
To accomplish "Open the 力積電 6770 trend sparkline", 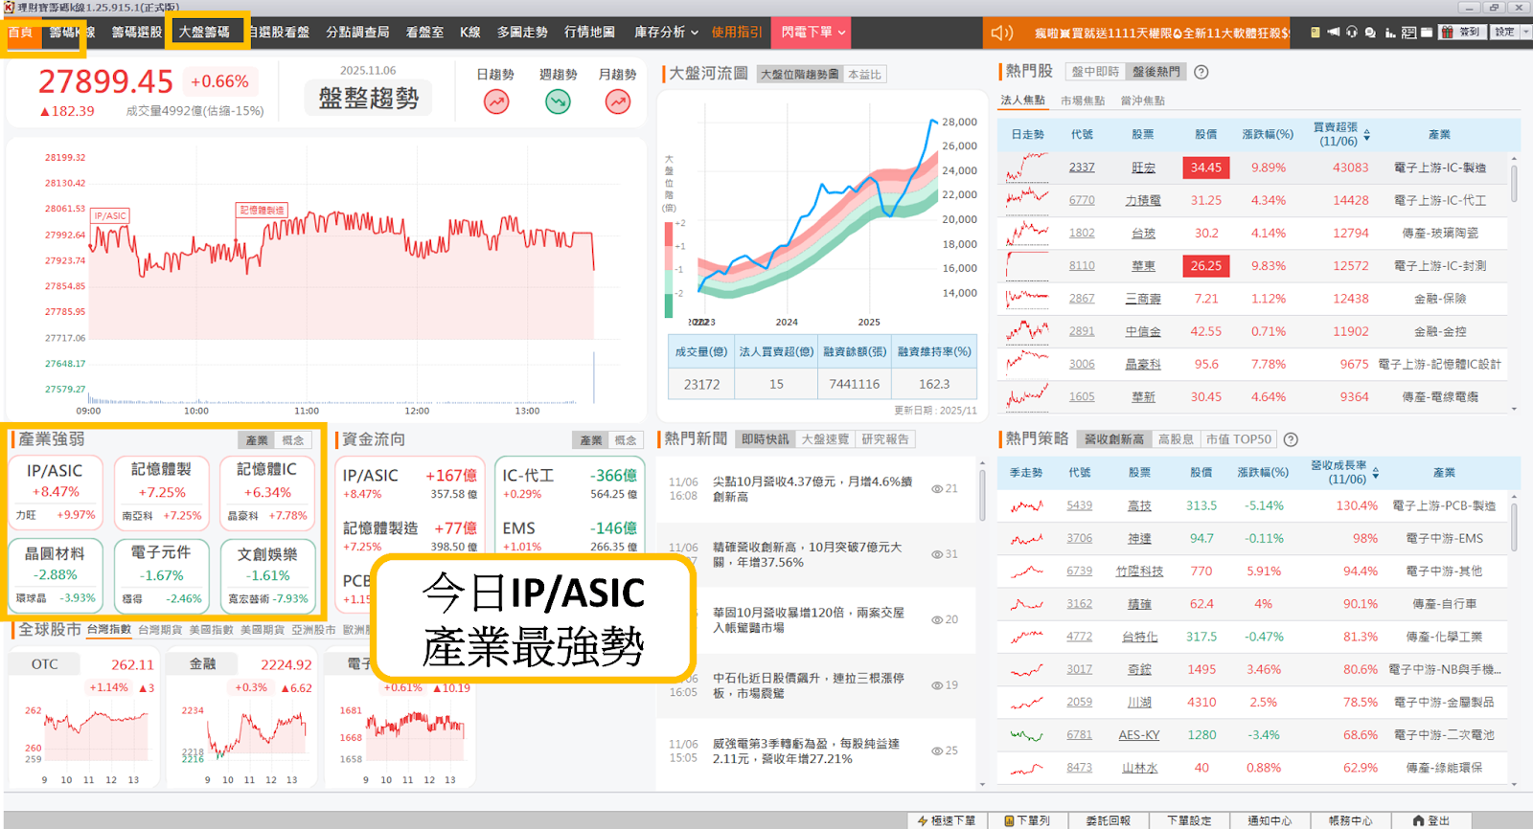I will point(1027,200).
